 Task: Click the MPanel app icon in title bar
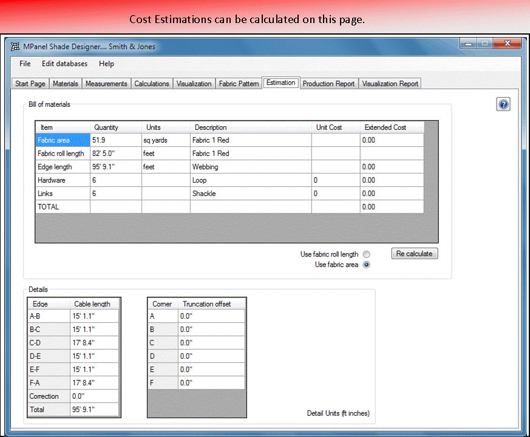(x=15, y=46)
